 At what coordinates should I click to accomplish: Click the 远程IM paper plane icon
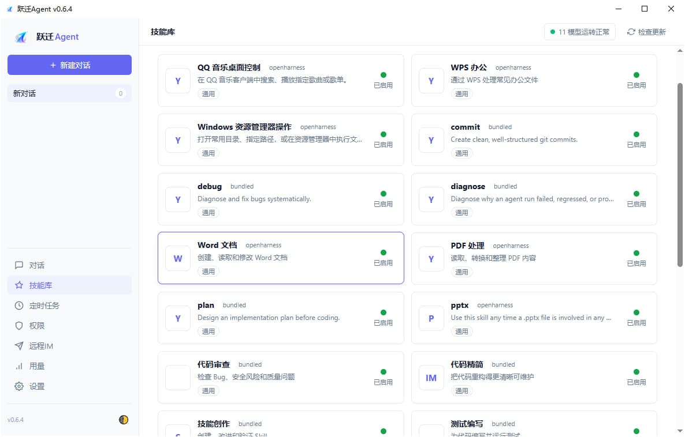click(19, 346)
